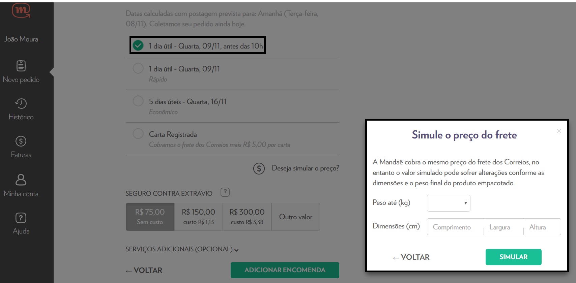
Task: Open Novo pedido clipboard icon
Action: pos(21,66)
